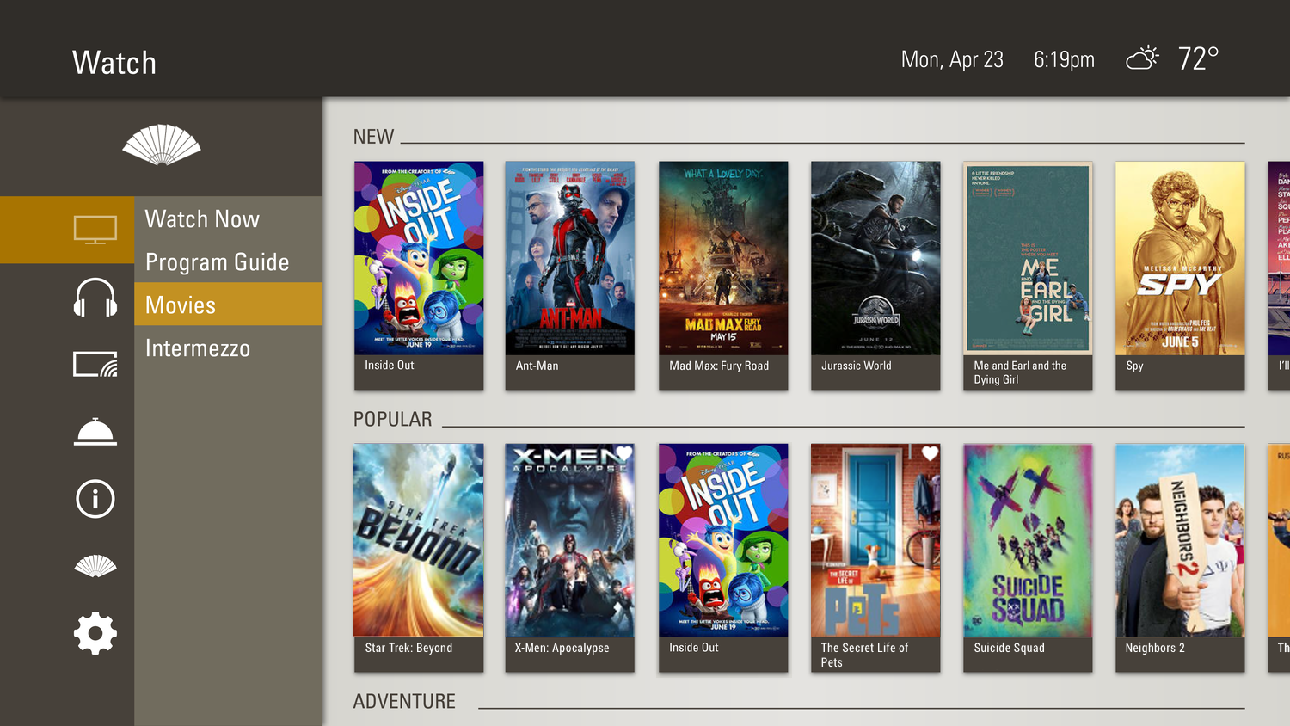Open Inside Out poster in the POPULAR row
This screenshot has width=1290, height=726.
[x=723, y=540]
